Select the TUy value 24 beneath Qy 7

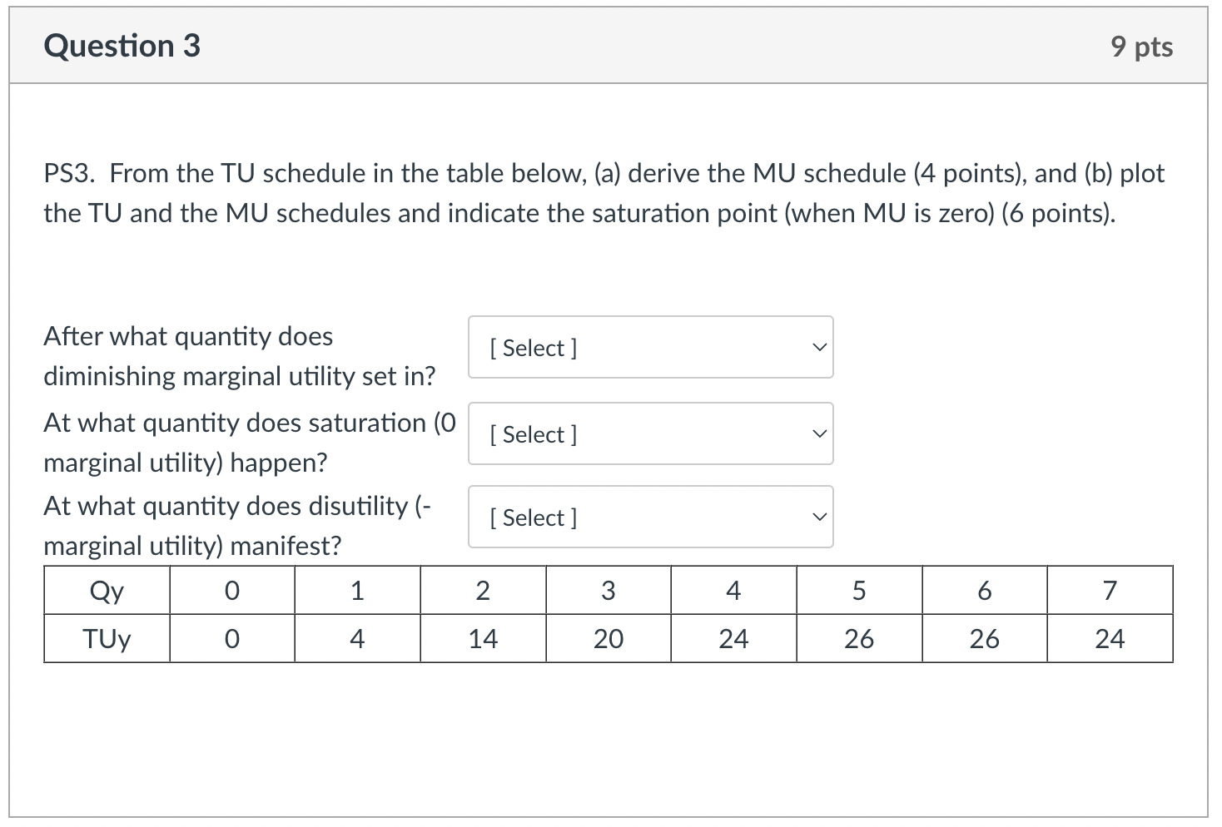(x=1110, y=639)
